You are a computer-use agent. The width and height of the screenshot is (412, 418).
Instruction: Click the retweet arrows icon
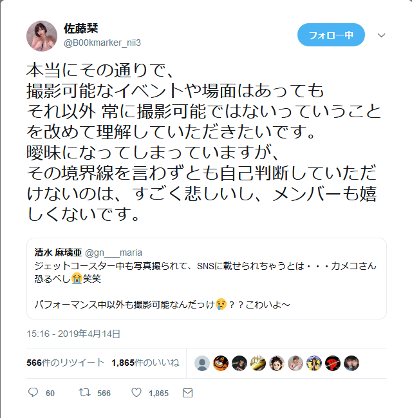pyautogui.click(x=84, y=392)
